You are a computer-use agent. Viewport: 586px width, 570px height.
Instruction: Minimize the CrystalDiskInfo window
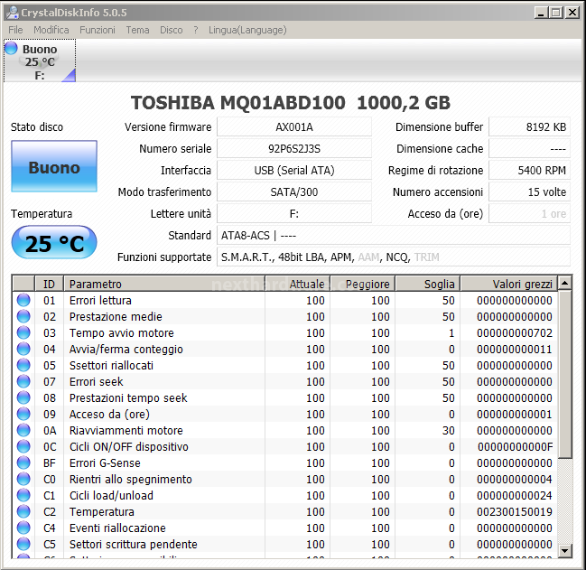click(x=541, y=13)
